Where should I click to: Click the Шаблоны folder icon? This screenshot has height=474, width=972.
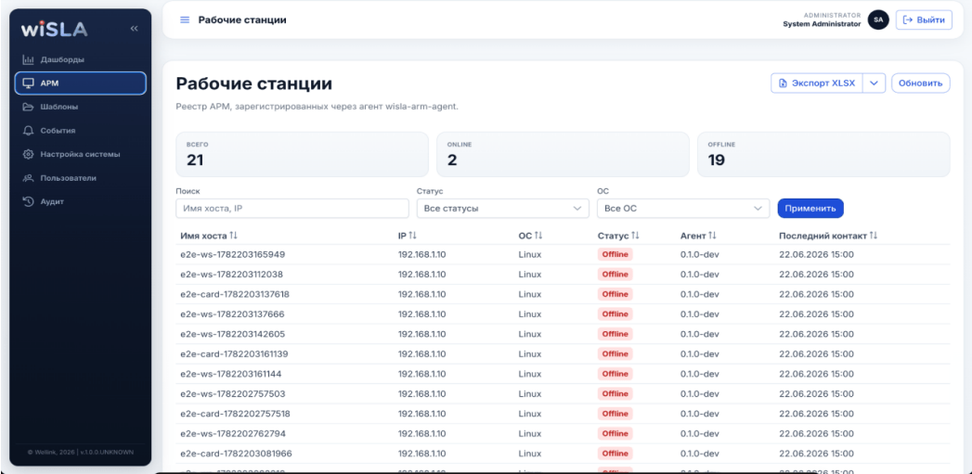pos(28,108)
